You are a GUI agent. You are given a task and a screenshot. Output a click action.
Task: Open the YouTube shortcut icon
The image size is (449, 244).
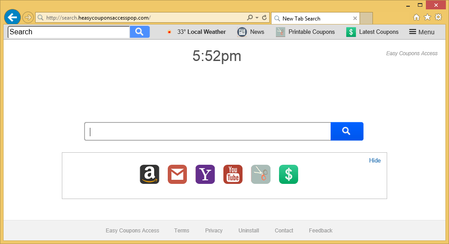(233, 175)
